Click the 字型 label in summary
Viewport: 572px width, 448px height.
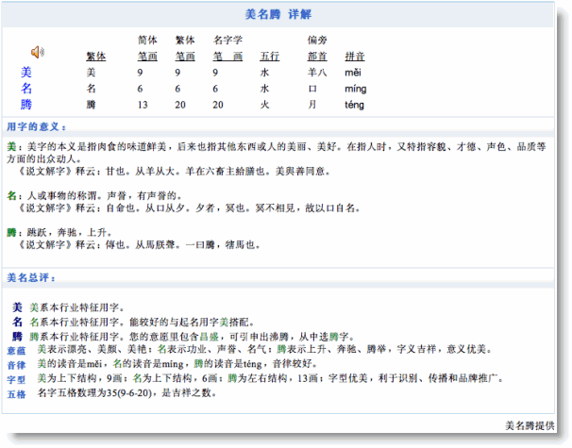pyautogui.click(x=16, y=378)
